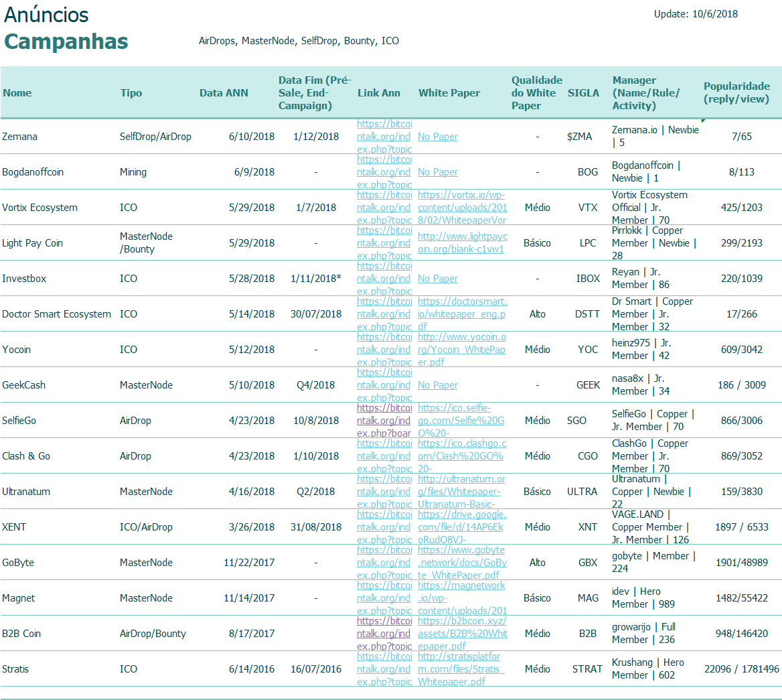Open the XENT bitcointalk link

coord(384,527)
